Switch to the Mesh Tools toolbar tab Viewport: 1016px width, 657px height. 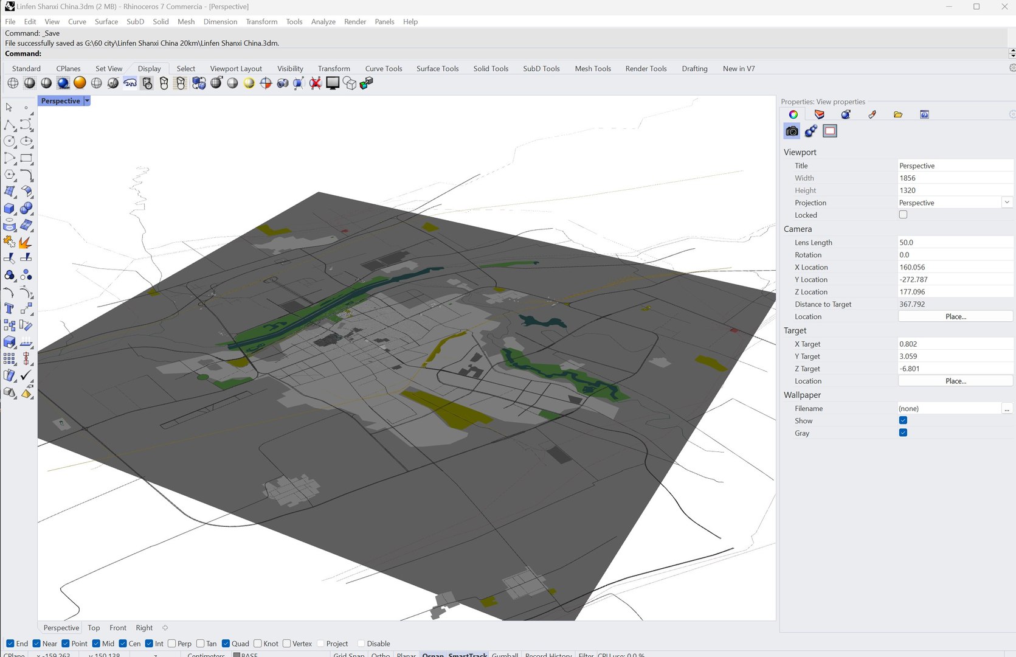click(593, 69)
